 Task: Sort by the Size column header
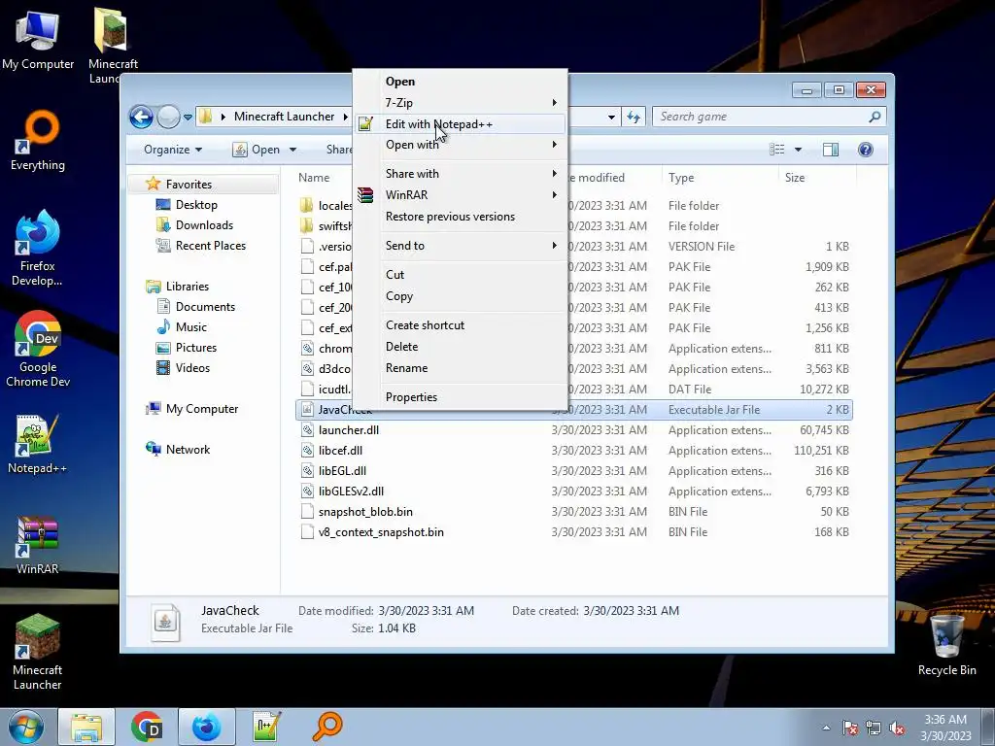coord(795,178)
